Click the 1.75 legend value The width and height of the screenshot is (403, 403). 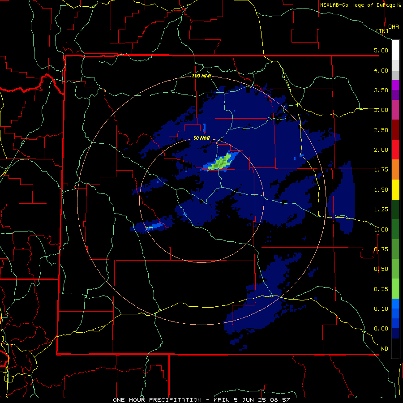click(x=381, y=170)
